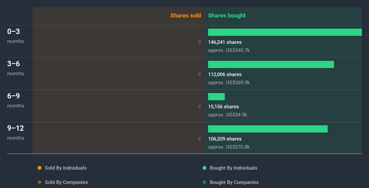Click the 9–12 months row label
This screenshot has width=369, height=188.
click(16, 132)
